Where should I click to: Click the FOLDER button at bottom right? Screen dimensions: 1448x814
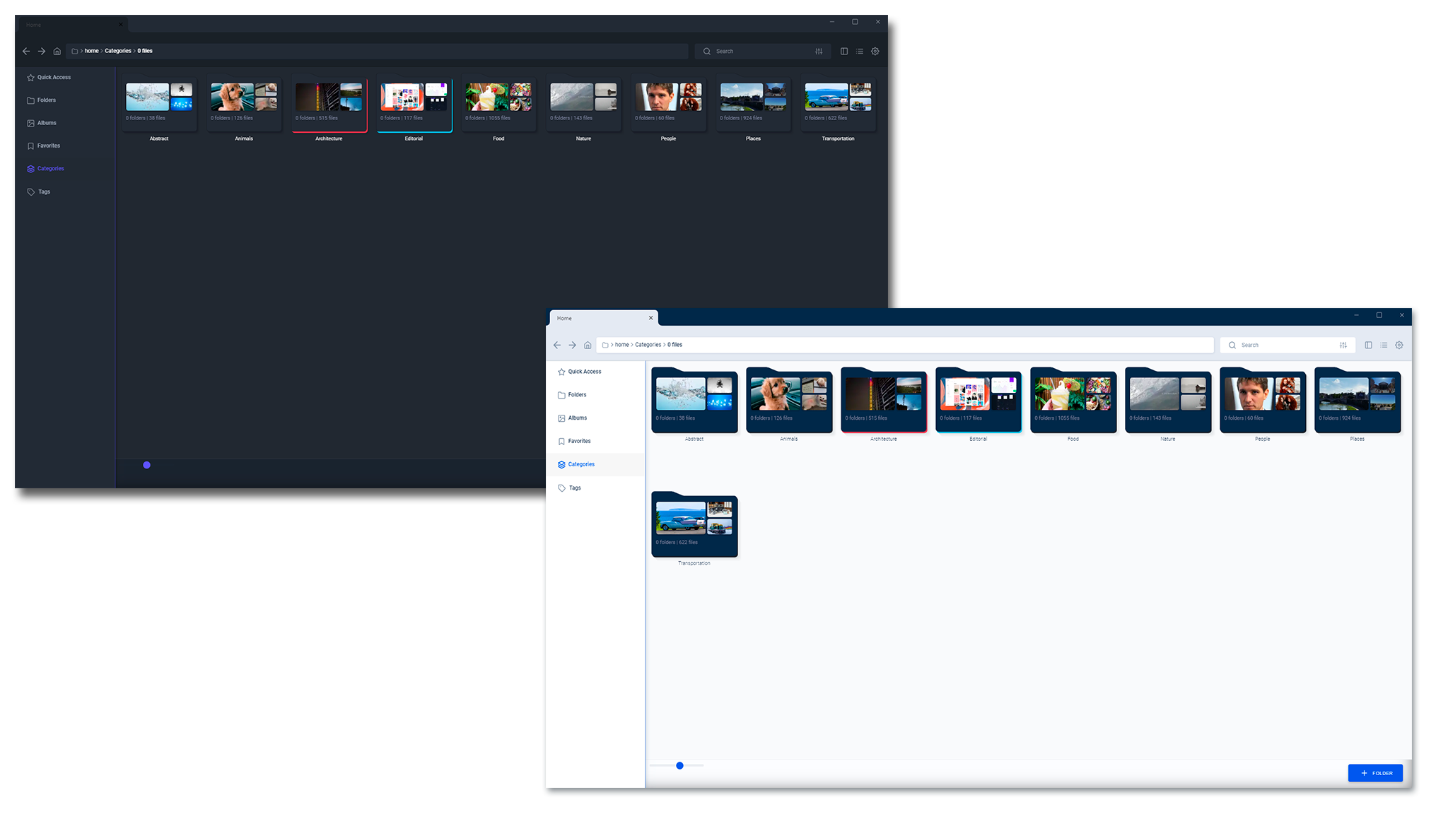coord(1374,773)
